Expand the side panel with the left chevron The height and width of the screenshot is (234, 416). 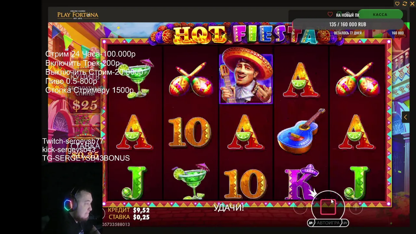[405, 117]
